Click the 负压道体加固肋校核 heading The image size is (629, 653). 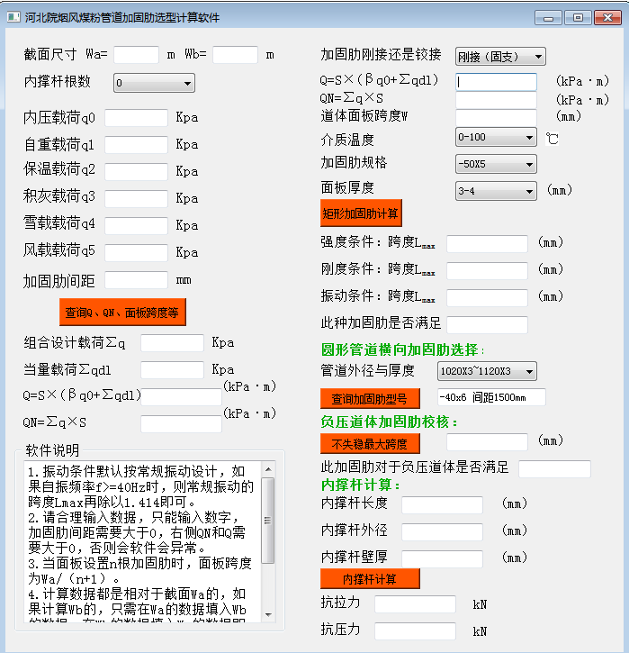pyautogui.click(x=389, y=422)
